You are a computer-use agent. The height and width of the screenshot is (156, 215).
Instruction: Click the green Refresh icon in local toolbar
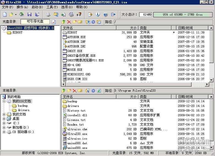pyautogui.click(x=99, y=90)
